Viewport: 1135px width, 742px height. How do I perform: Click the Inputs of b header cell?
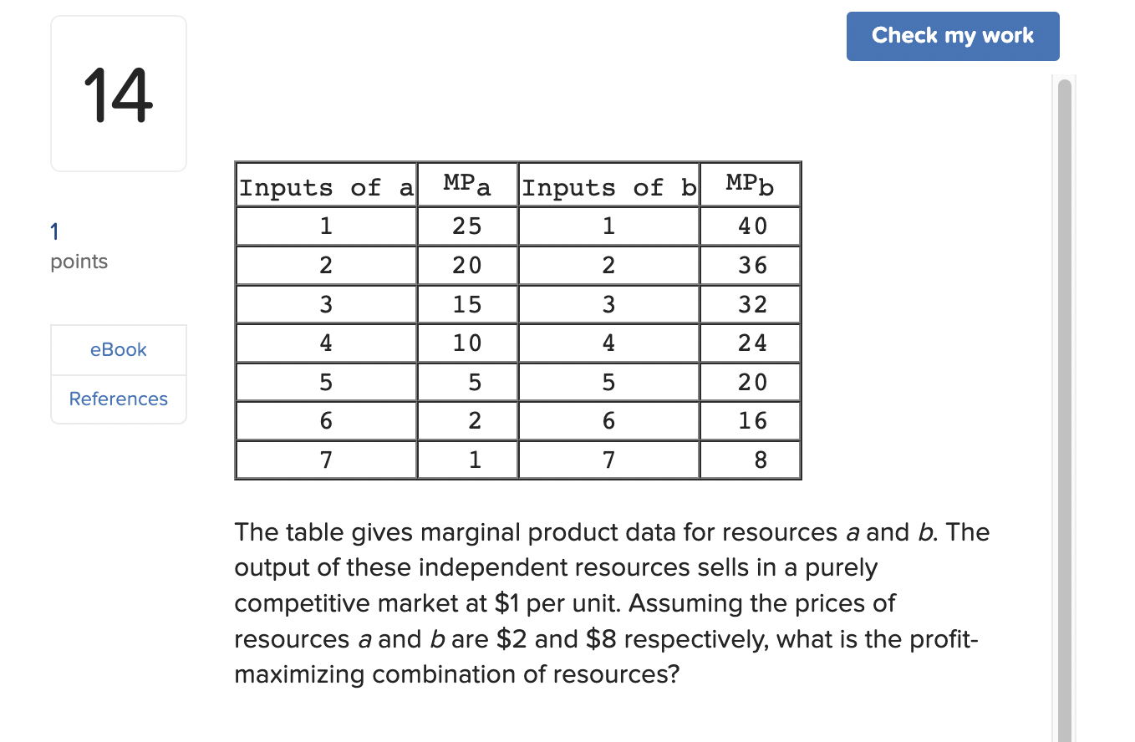608,187
